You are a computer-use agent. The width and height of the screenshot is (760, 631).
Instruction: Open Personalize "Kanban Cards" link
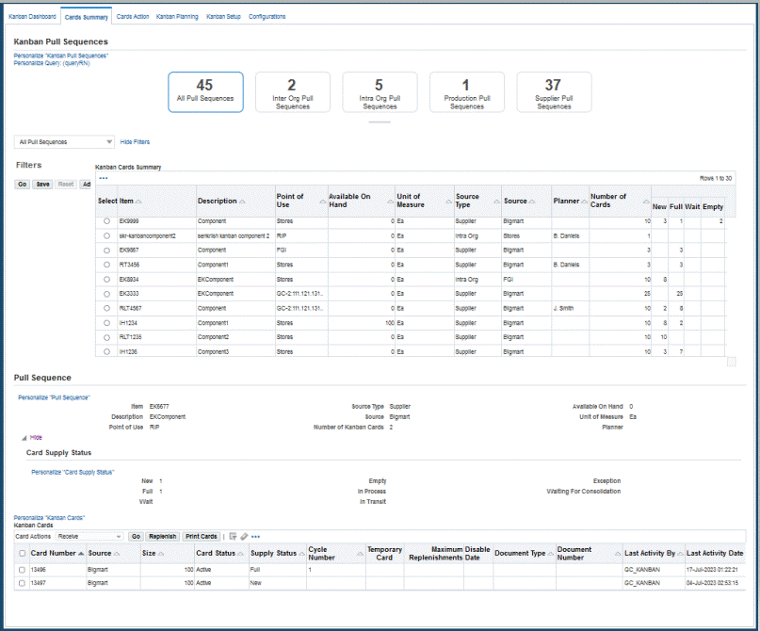49,518
